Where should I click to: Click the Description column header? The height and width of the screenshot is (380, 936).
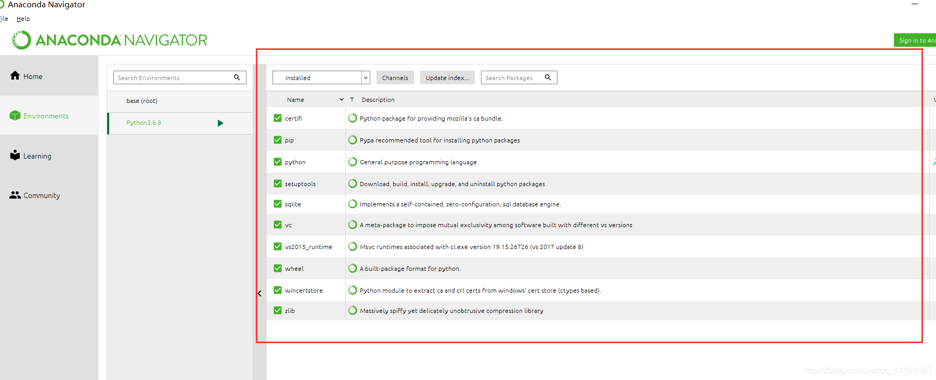pyautogui.click(x=378, y=99)
